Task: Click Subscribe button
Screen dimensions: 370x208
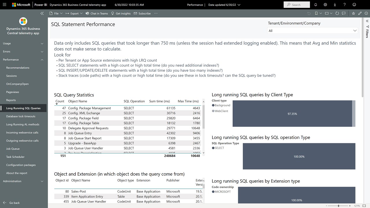Action: pos(142,13)
